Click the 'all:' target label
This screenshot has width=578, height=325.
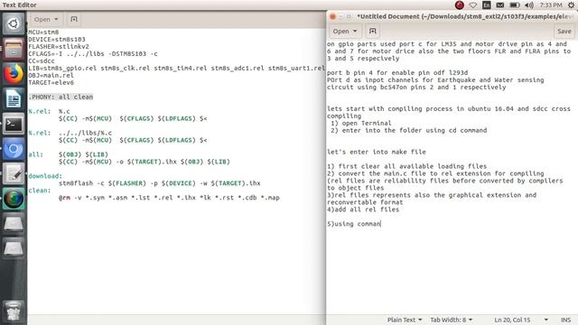point(35,154)
